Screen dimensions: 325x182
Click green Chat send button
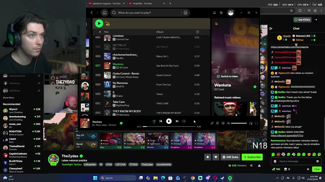tap(317, 169)
